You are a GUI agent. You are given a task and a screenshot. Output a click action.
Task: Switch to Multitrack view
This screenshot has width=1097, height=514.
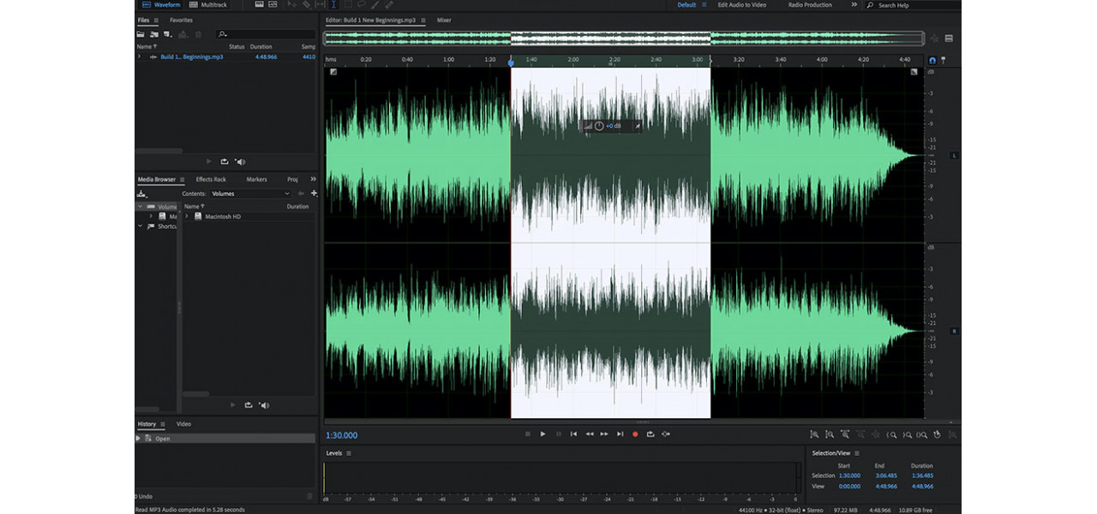pos(207,4)
